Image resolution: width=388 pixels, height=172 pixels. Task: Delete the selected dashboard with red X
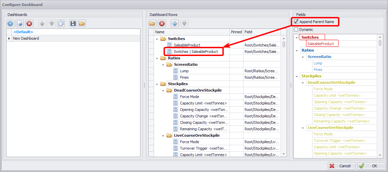click(29, 23)
